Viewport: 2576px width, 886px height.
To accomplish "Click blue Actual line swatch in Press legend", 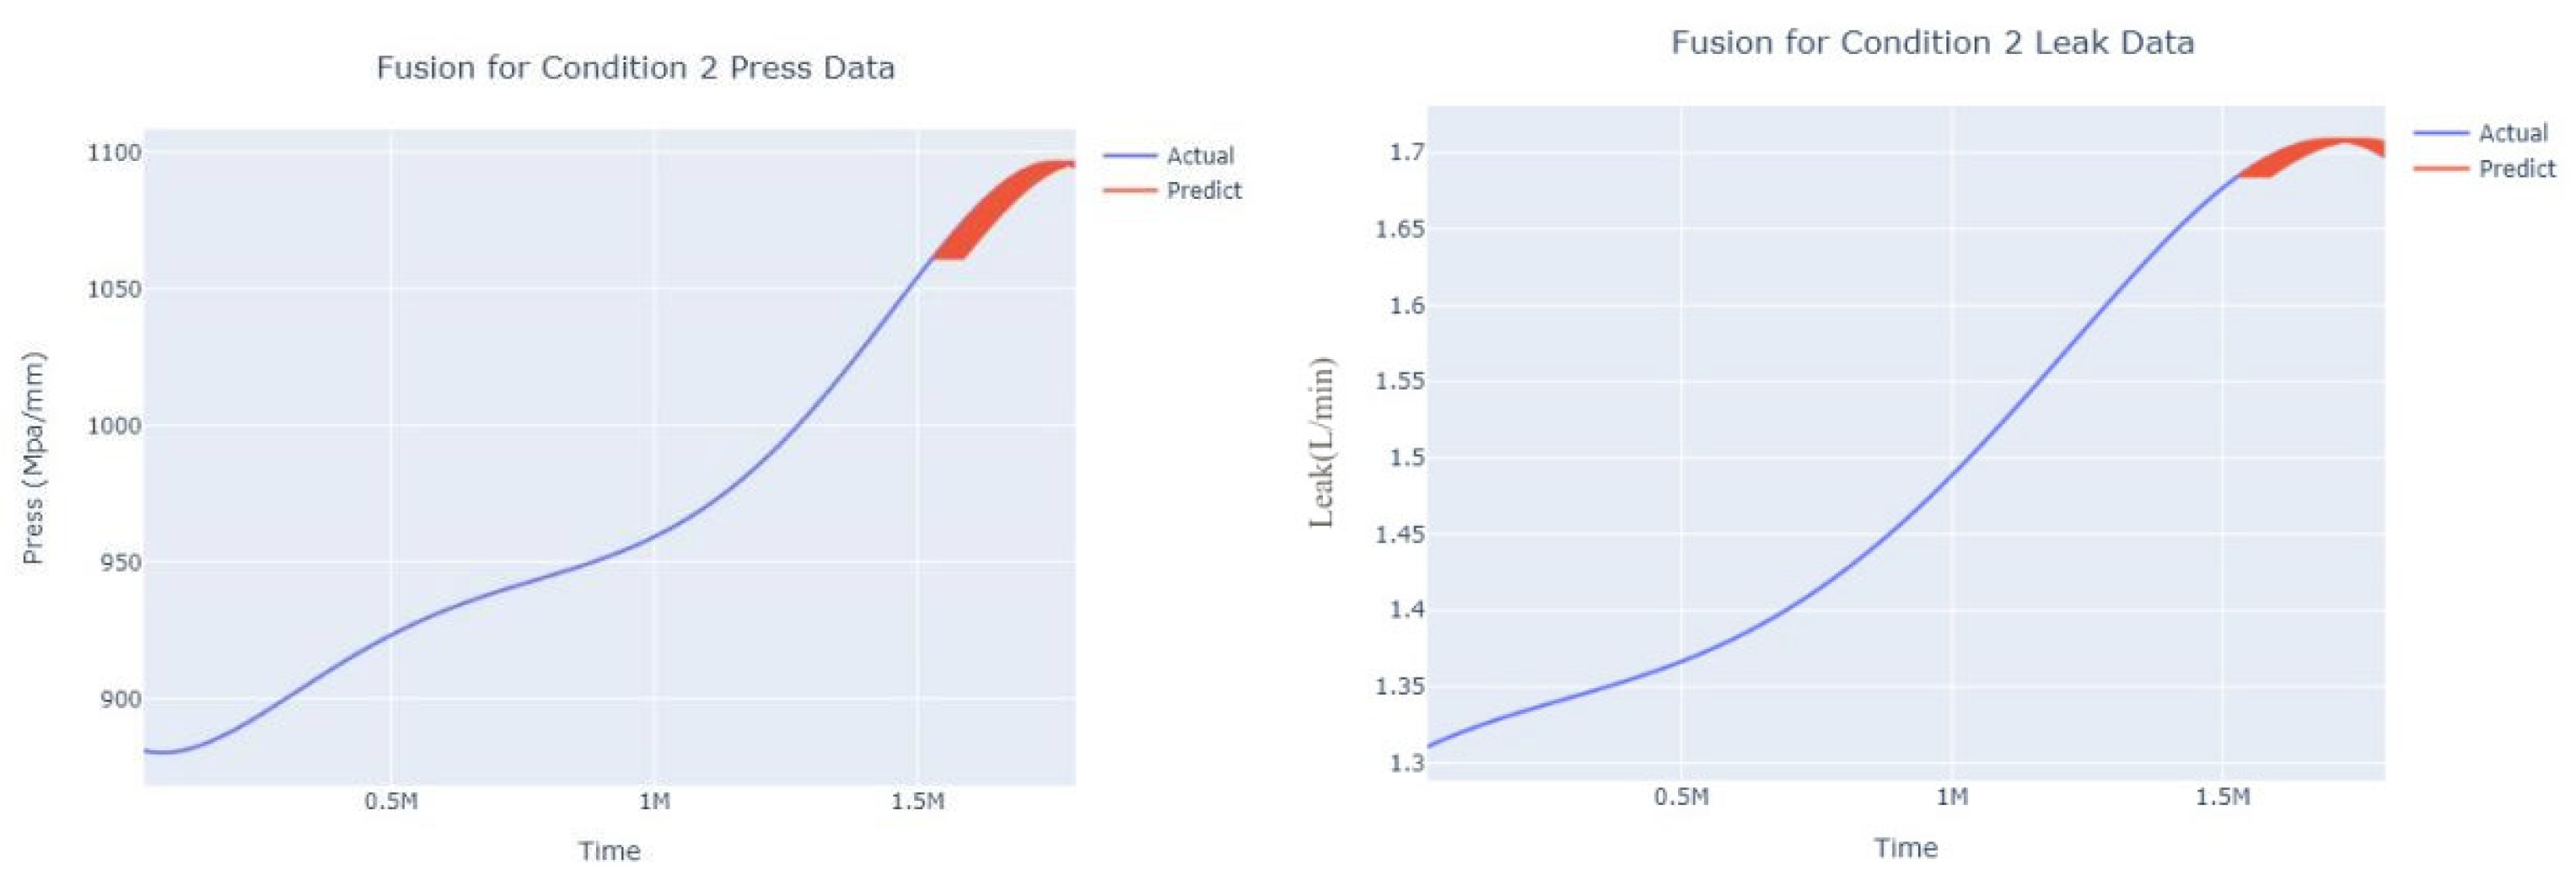I will point(1129,156).
